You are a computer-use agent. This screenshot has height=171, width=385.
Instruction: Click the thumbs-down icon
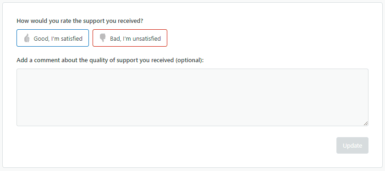click(103, 38)
